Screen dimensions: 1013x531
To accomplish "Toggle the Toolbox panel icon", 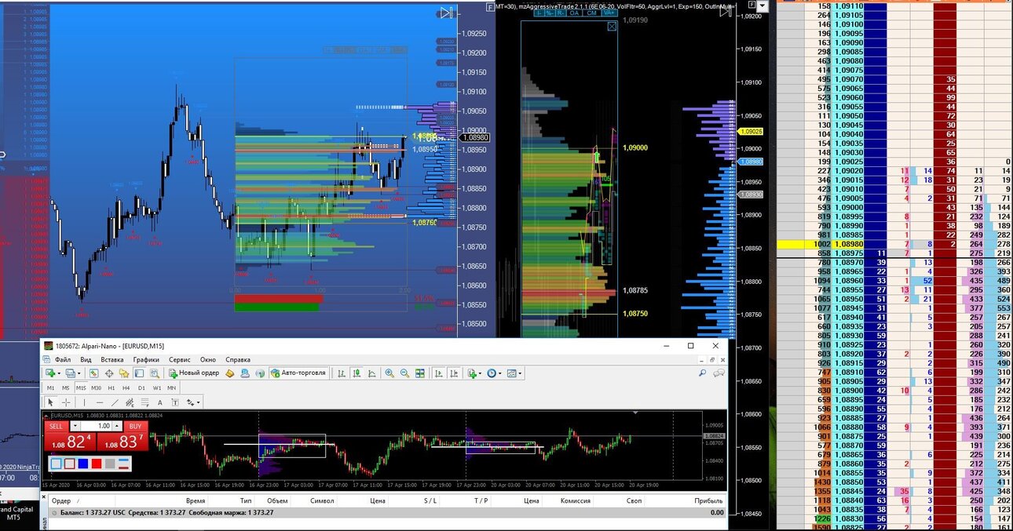I will (139, 373).
